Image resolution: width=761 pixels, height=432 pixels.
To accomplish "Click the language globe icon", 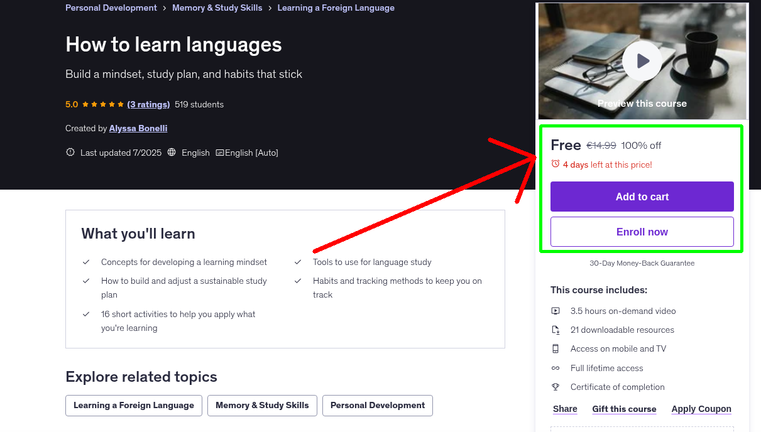I will click(x=172, y=153).
